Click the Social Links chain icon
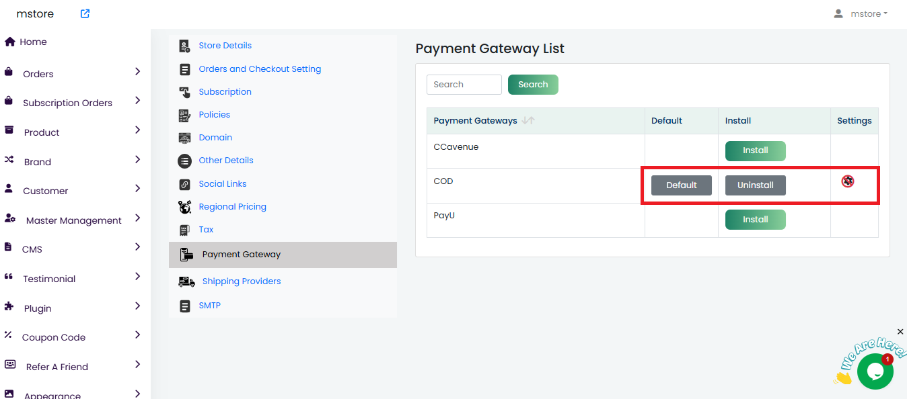The image size is (907, 399). point(184,184)
